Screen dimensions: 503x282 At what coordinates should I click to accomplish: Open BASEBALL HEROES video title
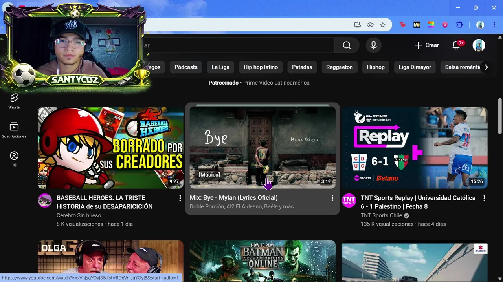pyautogui.click(x=105, y=202)
